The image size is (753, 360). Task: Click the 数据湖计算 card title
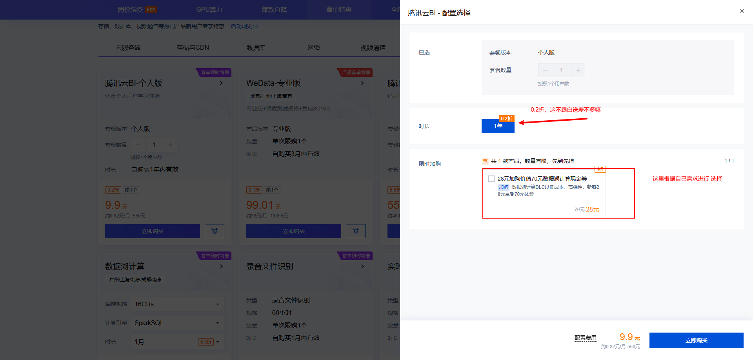tap(125, 266)
